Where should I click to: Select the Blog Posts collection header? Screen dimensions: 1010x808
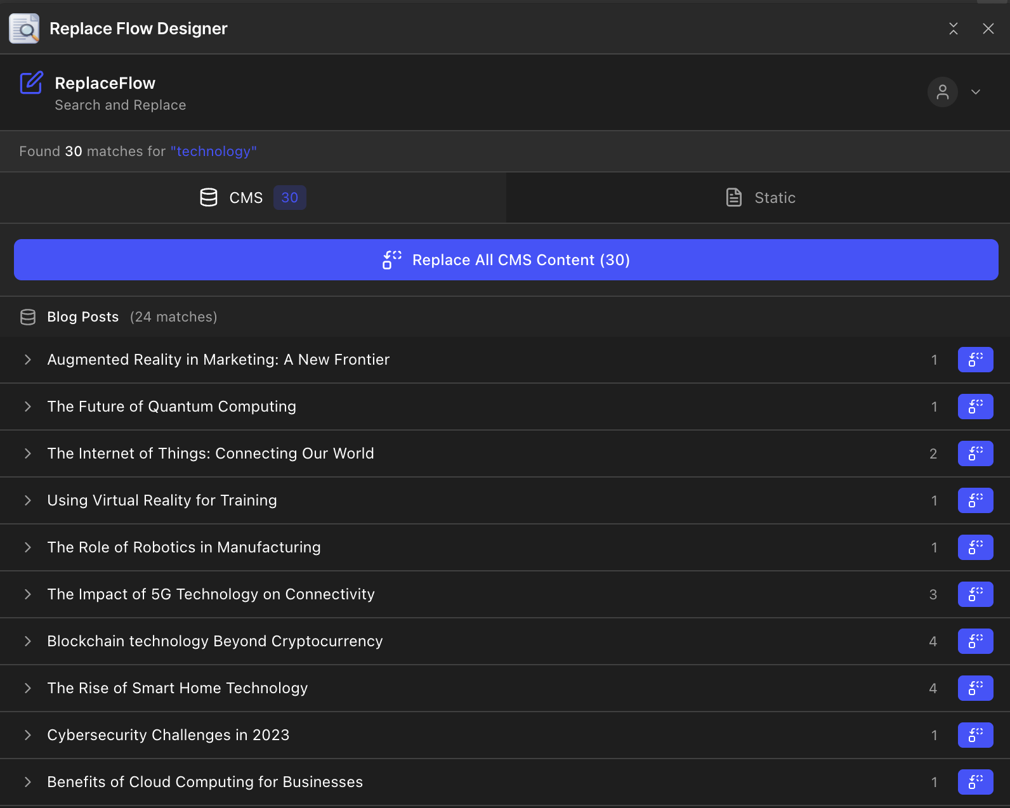pos(505,316)
